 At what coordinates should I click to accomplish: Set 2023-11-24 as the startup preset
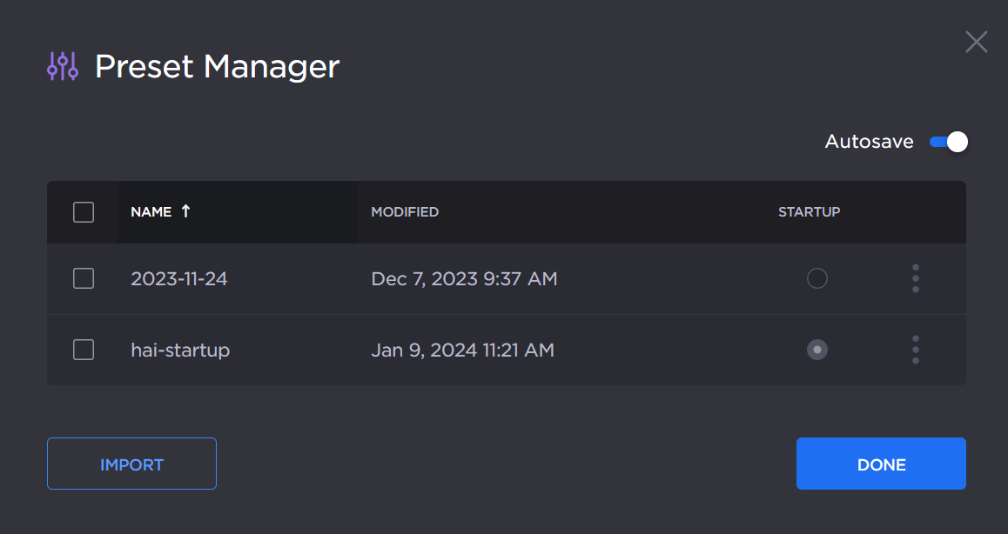(x=816, y=278)
